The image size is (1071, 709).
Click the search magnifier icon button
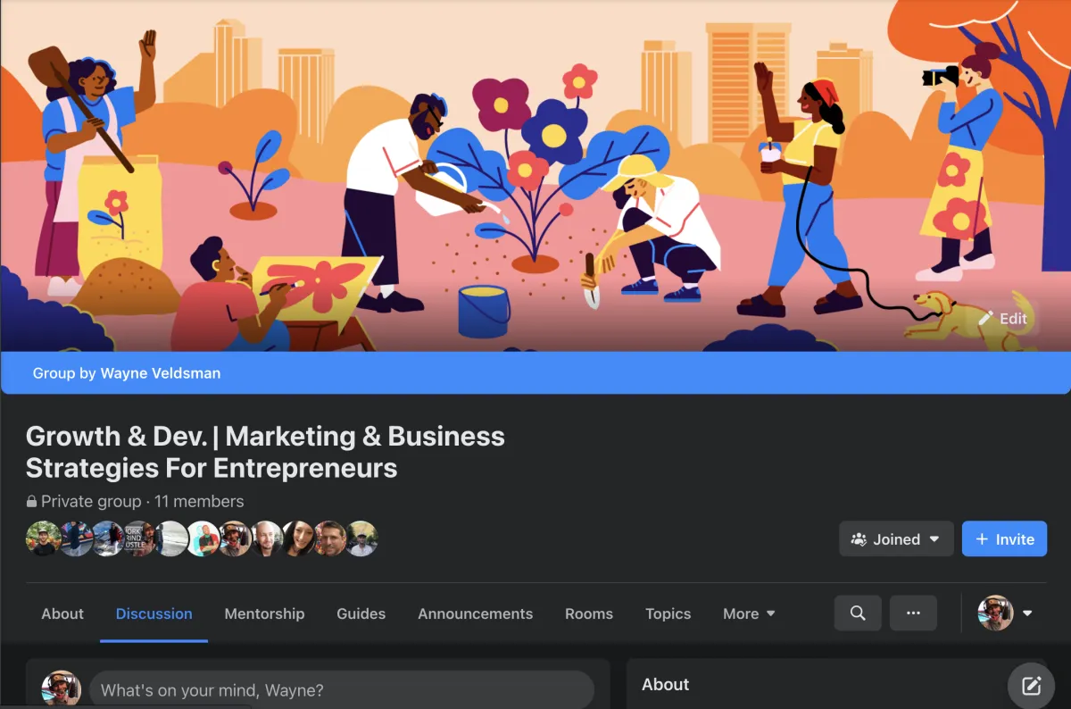pos(858,613)
